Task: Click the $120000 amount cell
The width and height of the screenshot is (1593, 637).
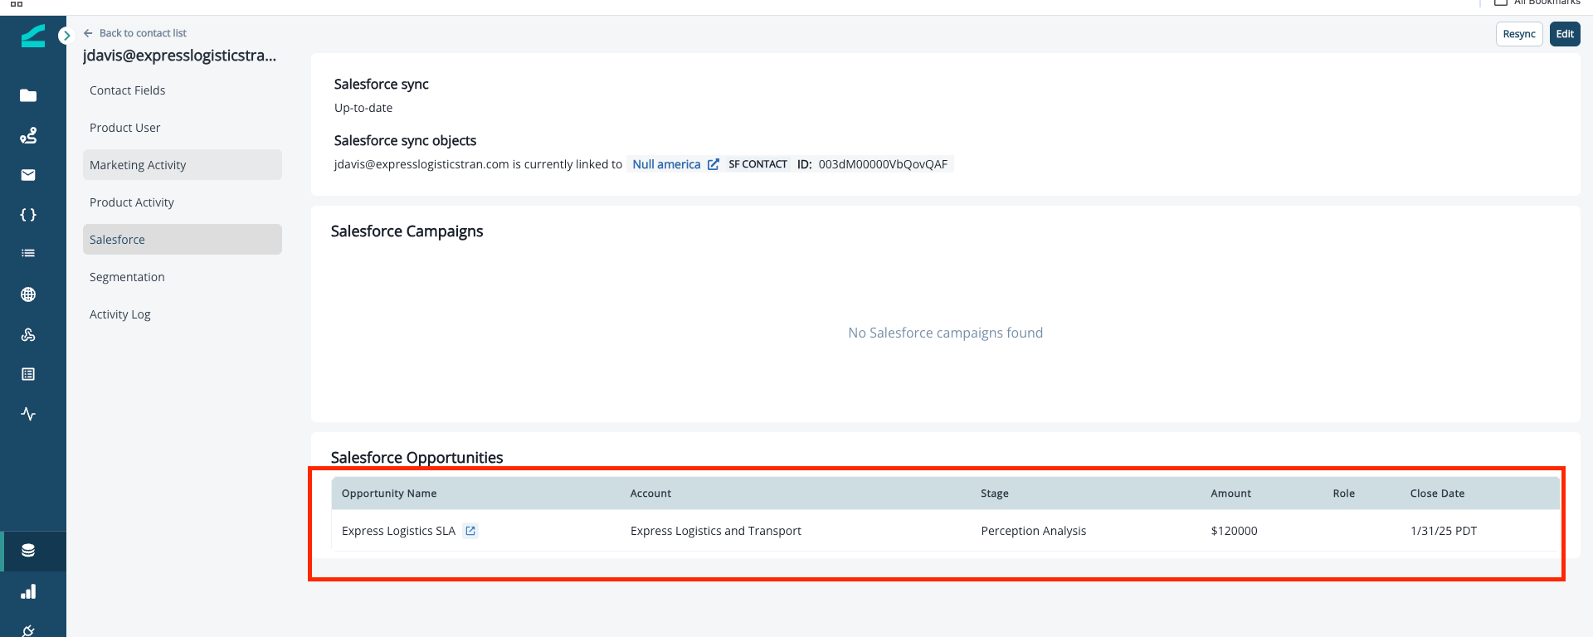Action: (x=1234, y=531)
